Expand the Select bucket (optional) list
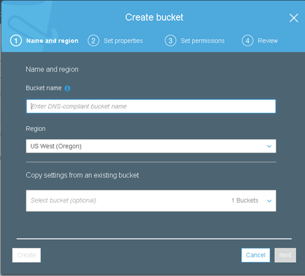This screenshot has height=276, width=305. coord(151,201)
